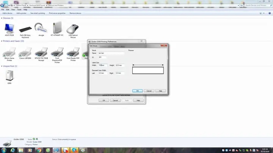This screenshot has height=153, width=273.
Task: Click See what's printing
Action: [x=38, y=13]
